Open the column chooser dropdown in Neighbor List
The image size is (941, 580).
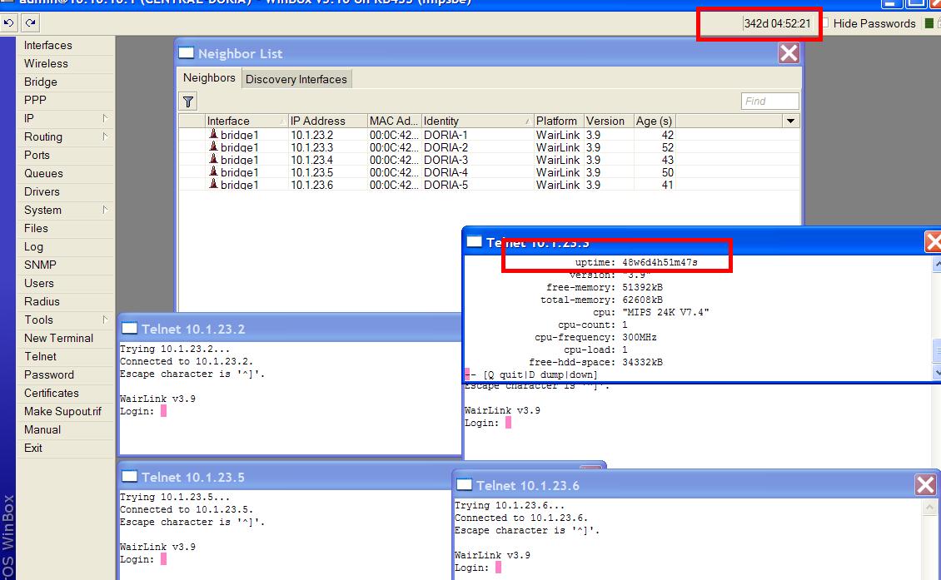791,121
